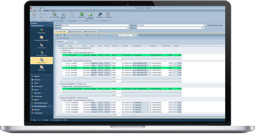Select green row dated zaterdag in Project 50001
The image size is (255, 137).
122,55
